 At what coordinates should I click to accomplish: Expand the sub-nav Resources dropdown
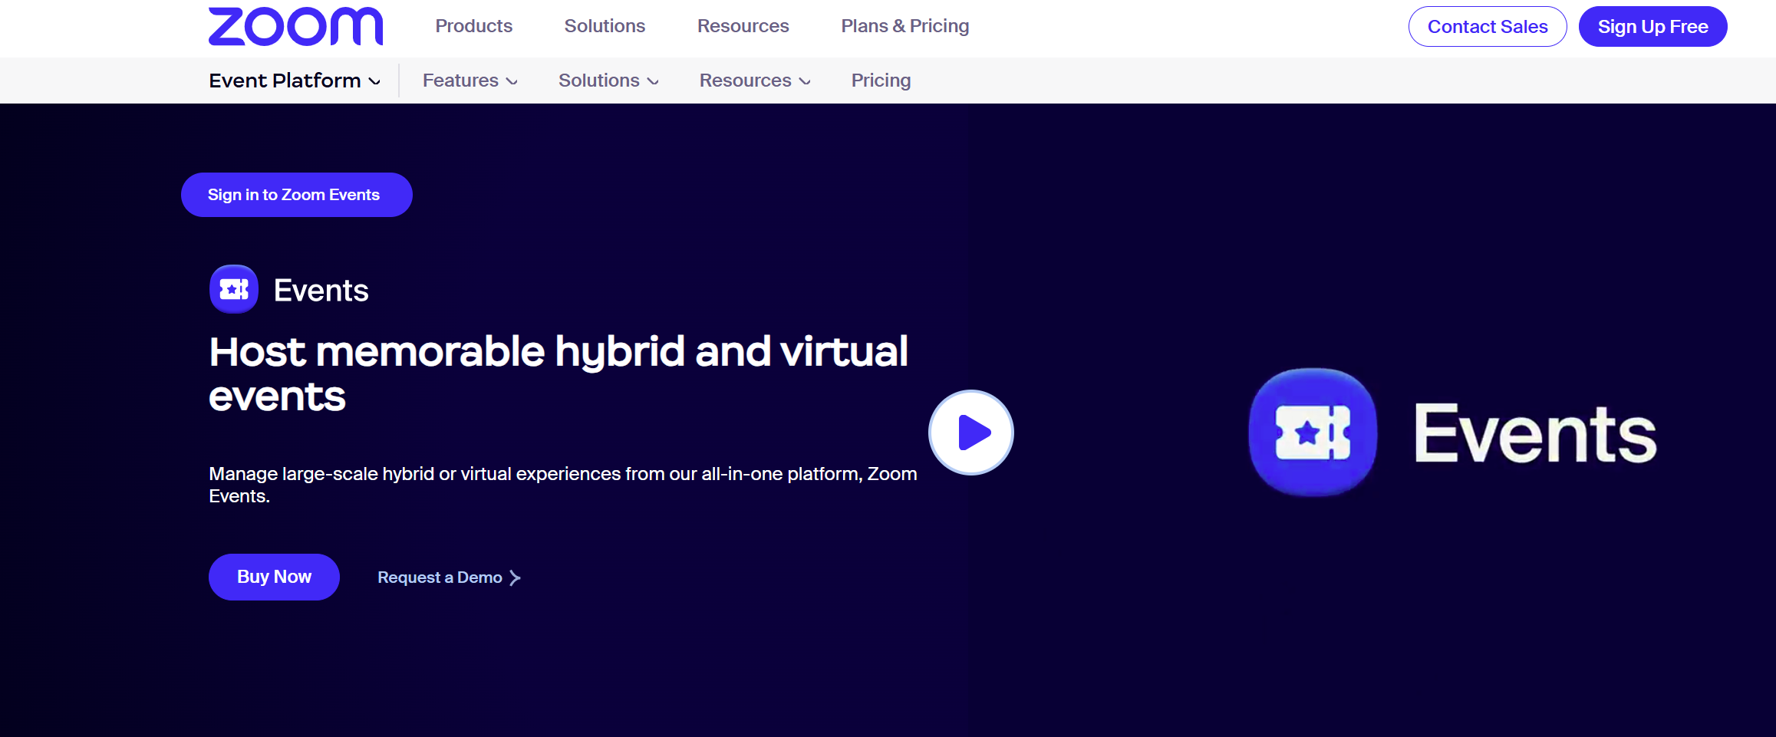pos(756,81)
